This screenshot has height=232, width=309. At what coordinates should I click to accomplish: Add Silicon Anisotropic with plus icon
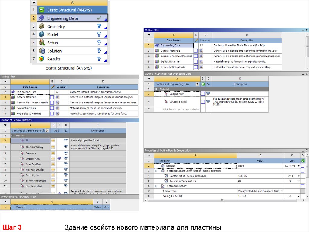pos(53,180)
